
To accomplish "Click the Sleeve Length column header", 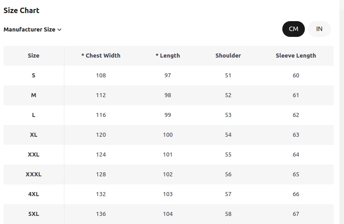I will click(x=296, y=55).
